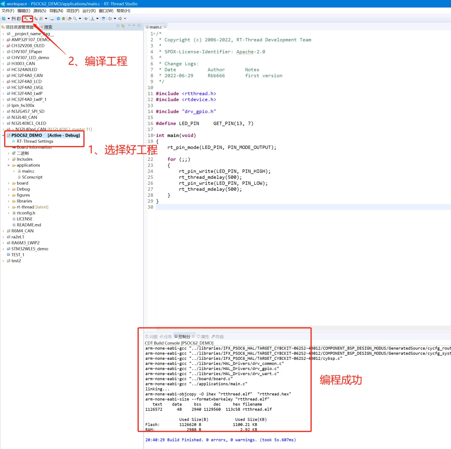Viewport: 451px width, 449px height.
Task: Switch to the 任务 tab
Action: point(166,337)
